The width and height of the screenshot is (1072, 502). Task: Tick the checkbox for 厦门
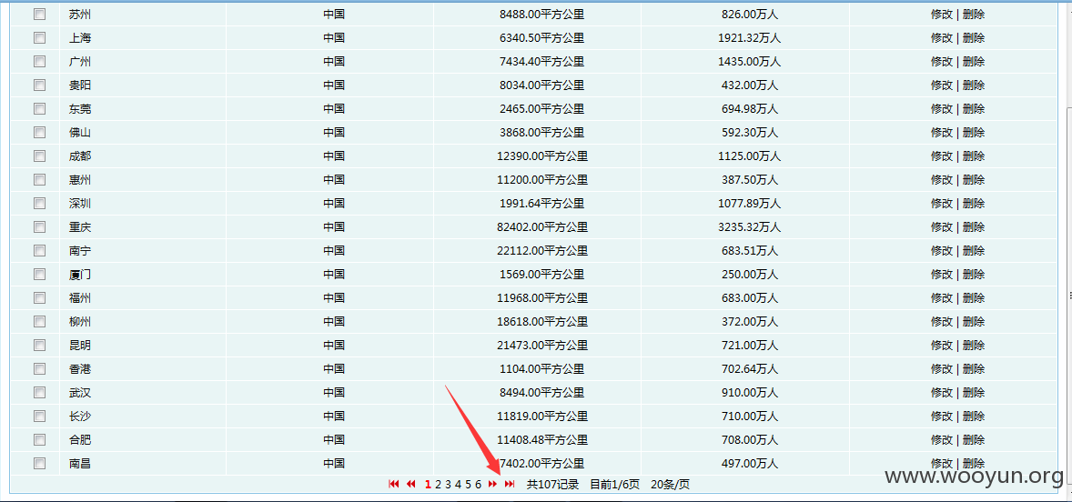pos(40,275)
